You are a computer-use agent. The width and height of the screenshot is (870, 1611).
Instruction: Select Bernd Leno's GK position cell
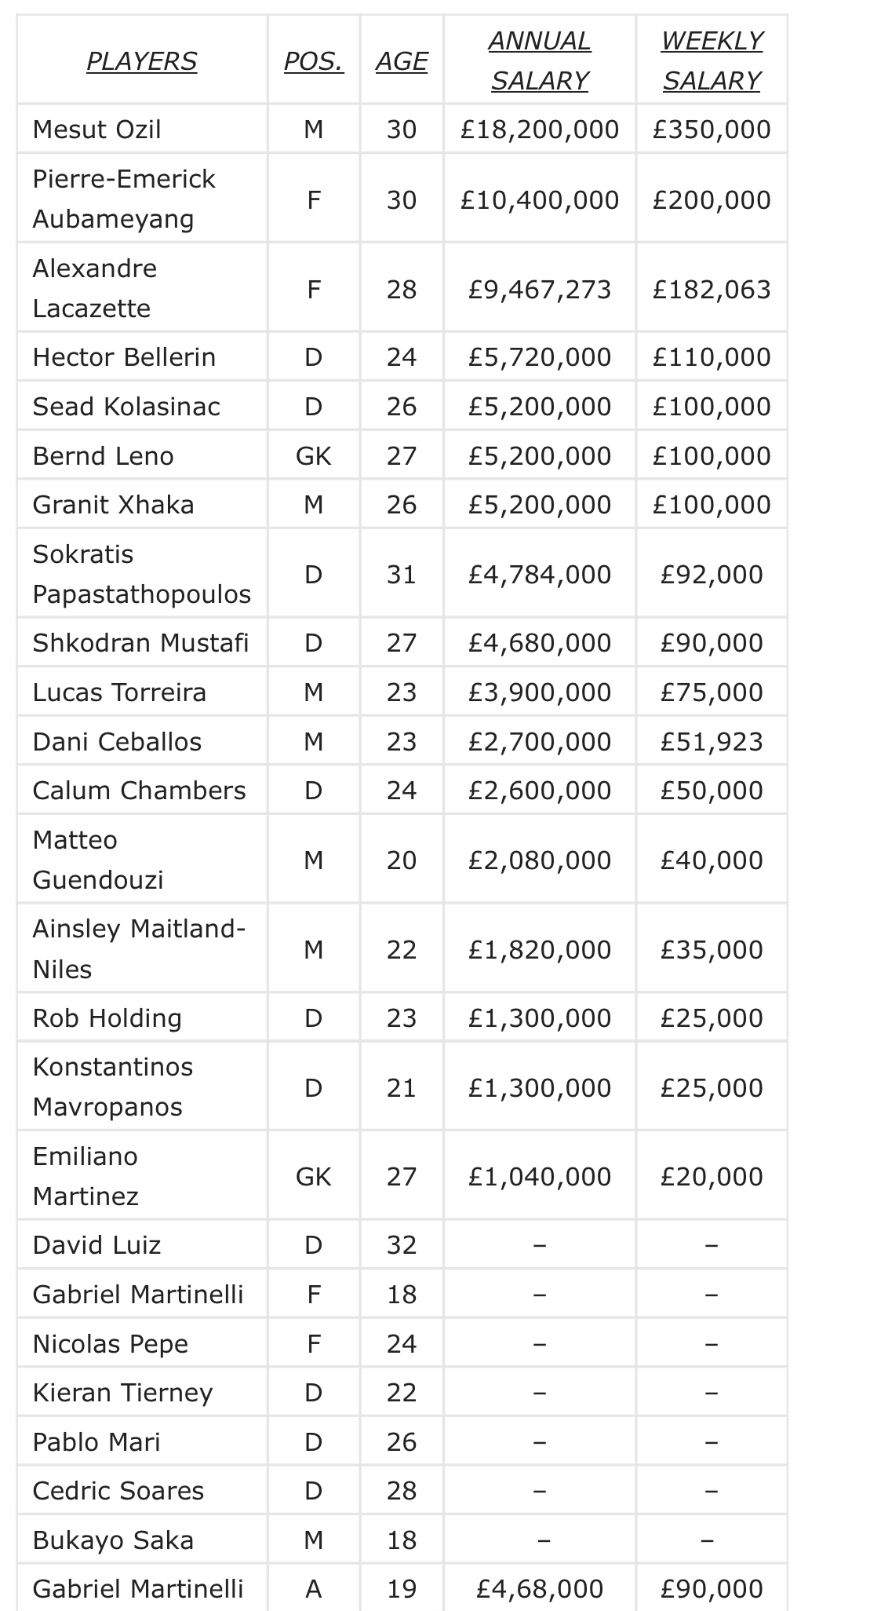[x=313, y=456]
